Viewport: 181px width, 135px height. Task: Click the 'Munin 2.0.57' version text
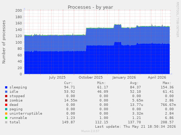(x=90, y=131)
